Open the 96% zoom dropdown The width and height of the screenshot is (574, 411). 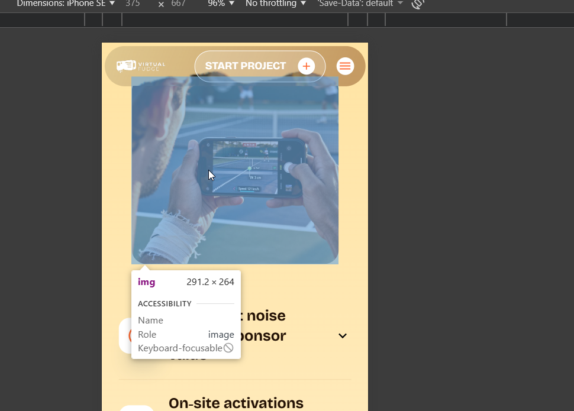click(x=221, y=4)
